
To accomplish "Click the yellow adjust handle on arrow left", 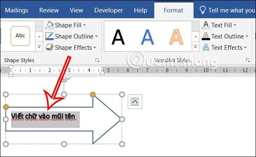I will pos(6,107).
